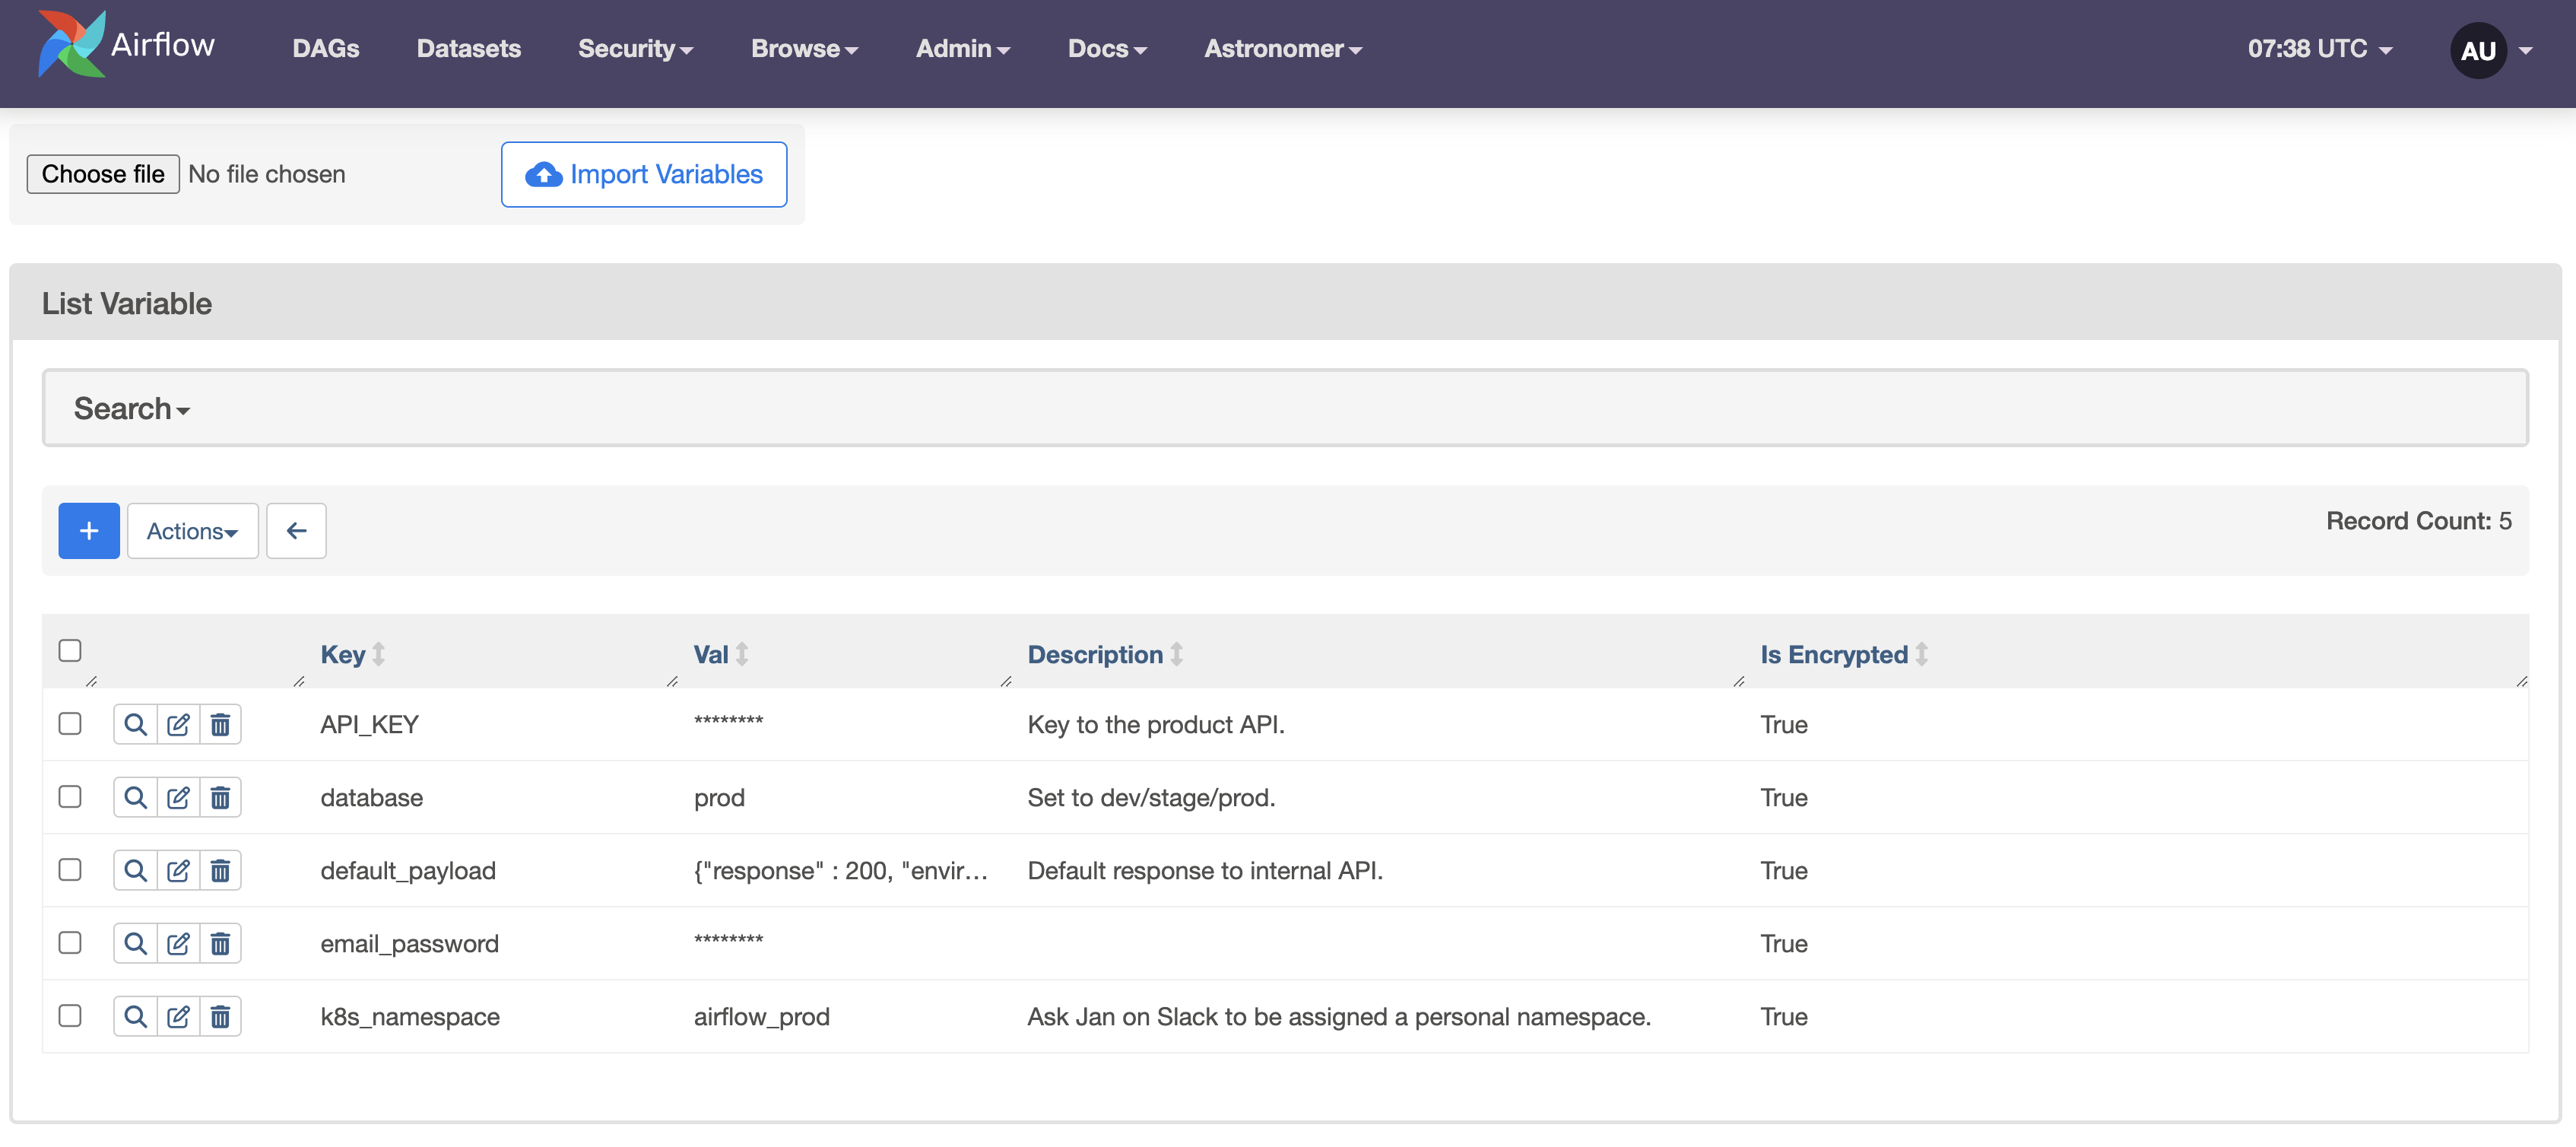The height and width of the screenshot is (1147, 2576).
Task: Open the AU user account menu
Action: (2477, 50)
